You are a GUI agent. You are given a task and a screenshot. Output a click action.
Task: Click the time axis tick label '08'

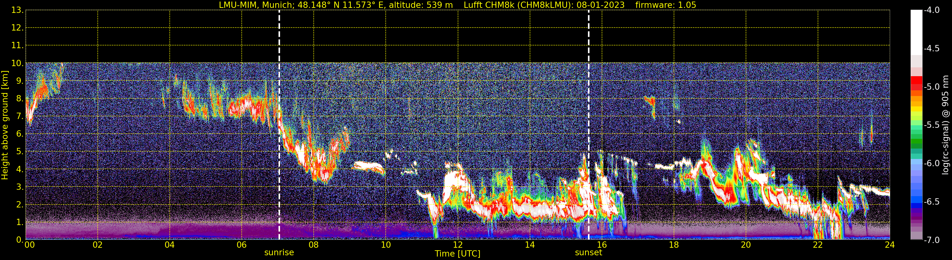tap(314, 245)
